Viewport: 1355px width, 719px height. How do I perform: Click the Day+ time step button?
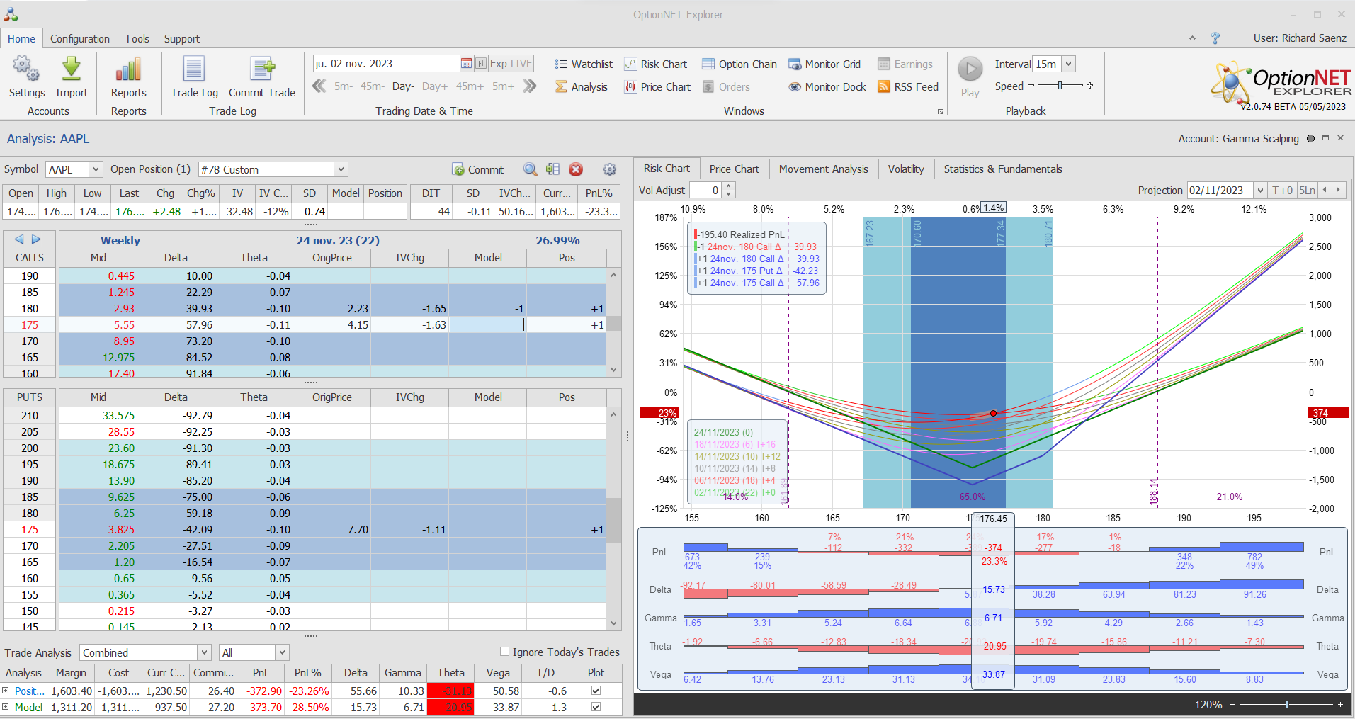(435, 86)
